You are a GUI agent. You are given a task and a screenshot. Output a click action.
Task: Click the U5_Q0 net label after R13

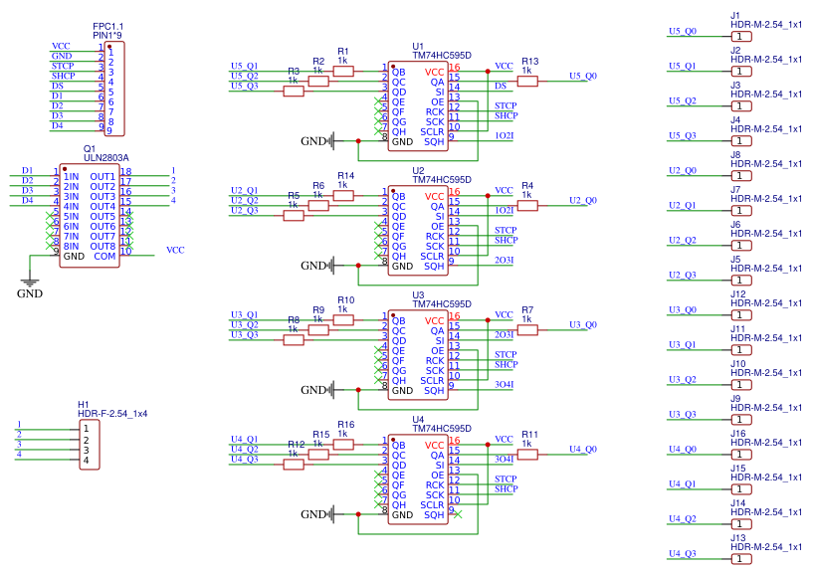[583, 77]
